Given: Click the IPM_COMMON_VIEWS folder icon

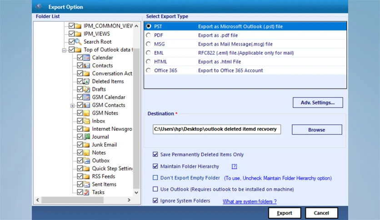Looking at the screenshot, I should tap(78, 26).
